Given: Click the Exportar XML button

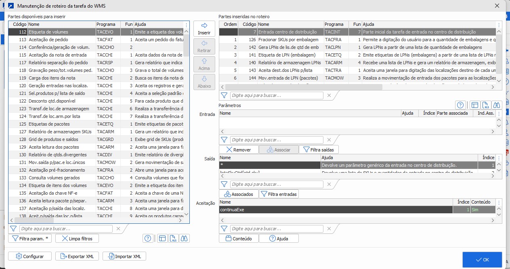Looking at the screenshot, I should click(77, 256).
